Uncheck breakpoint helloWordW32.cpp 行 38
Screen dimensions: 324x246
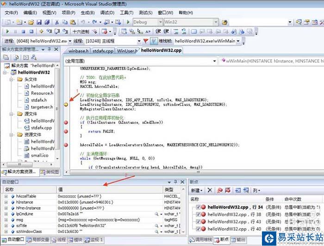pyautogui.click(x=198, y=214)
